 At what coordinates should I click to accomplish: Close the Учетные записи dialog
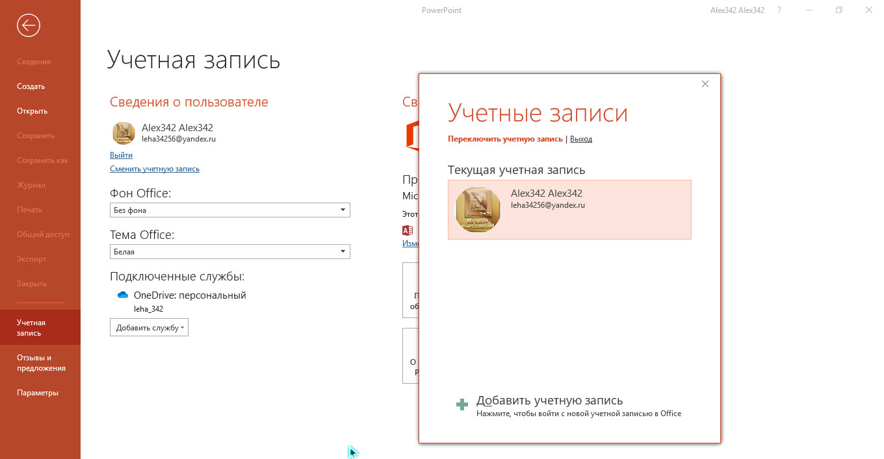click(705, 84)
